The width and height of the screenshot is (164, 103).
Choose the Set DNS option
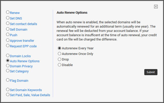pyautogui.click(x=8, y=18)
